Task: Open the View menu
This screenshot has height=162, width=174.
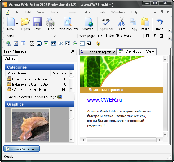Action: [x=41, y=12]
